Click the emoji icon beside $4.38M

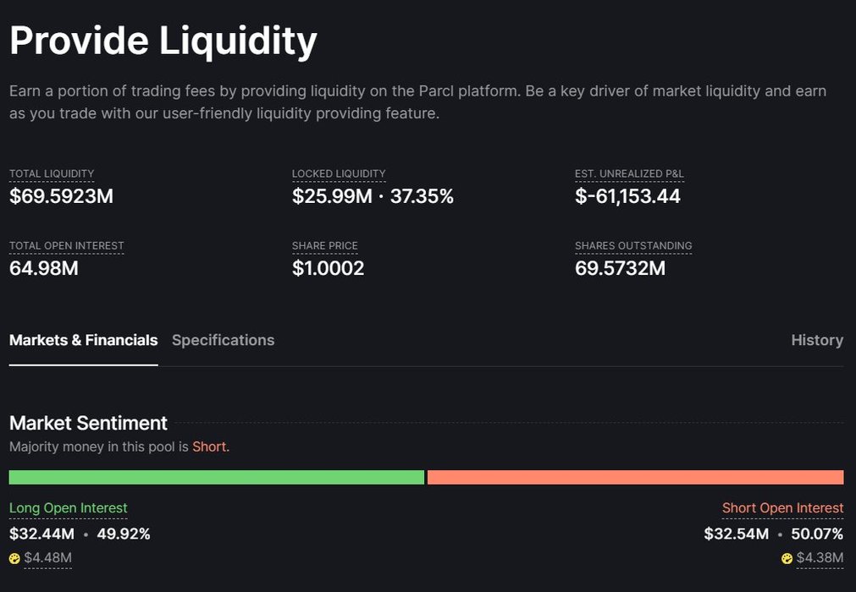point(787,558)
